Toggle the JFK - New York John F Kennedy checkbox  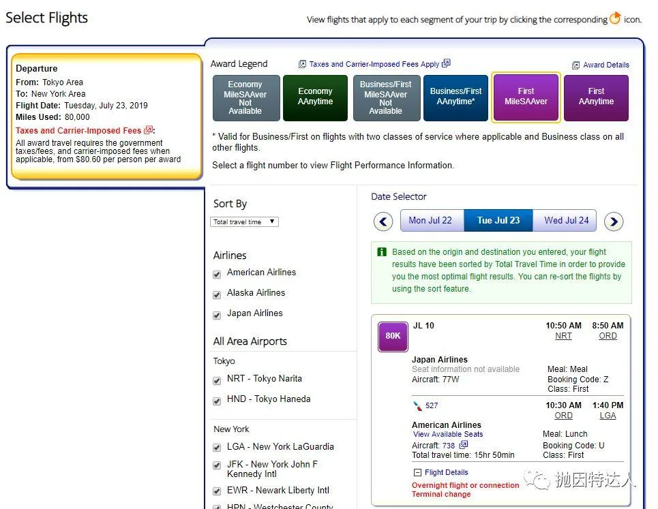(x=217, y=465)
